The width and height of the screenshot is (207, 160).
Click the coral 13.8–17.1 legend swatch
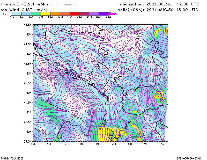click(65, 14)
